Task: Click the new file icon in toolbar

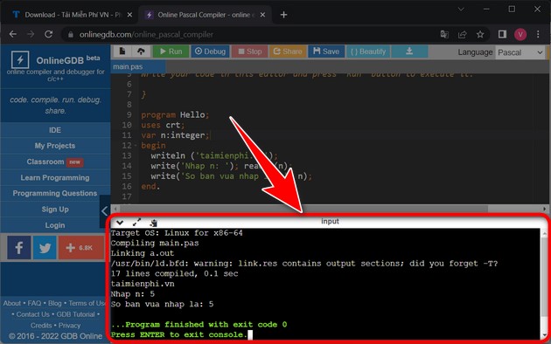Action: click(x=122, y=52)
